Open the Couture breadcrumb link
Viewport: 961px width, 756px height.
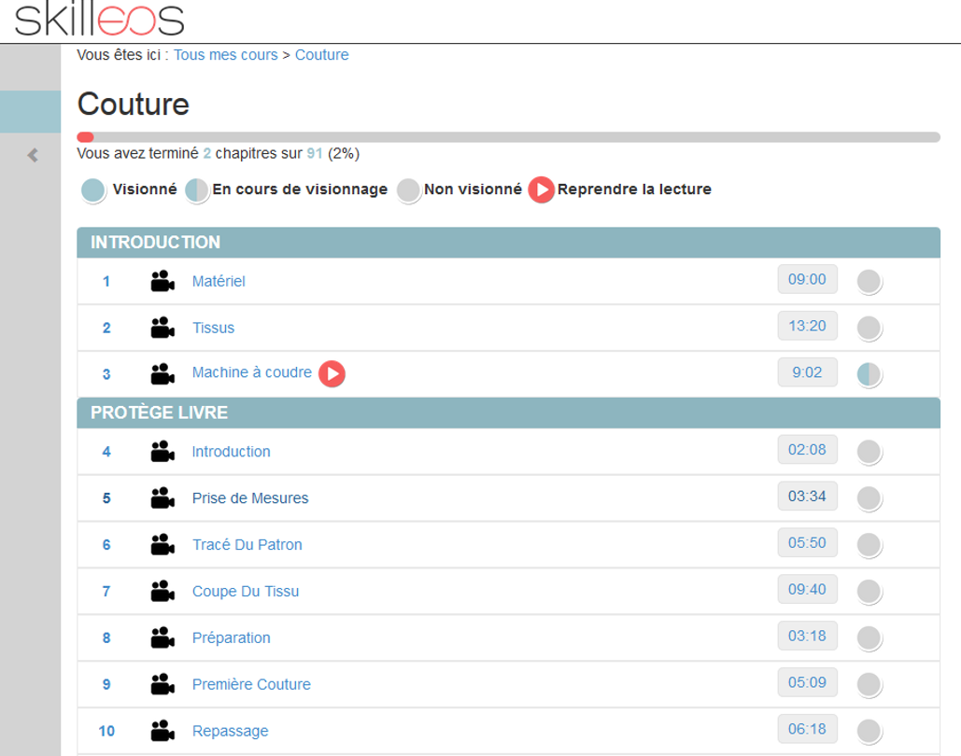322,54
